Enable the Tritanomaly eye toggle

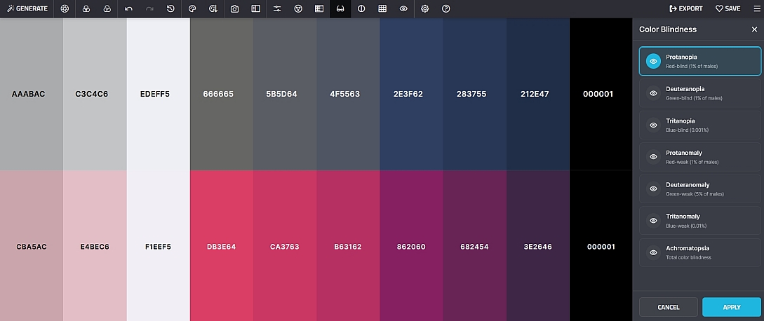tap(653, 221)
